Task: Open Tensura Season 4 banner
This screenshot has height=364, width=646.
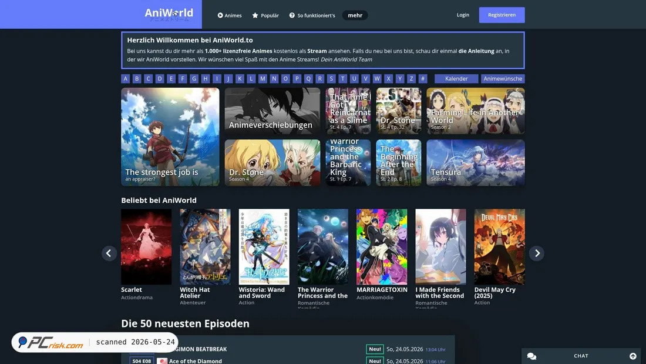Action: 476,163
